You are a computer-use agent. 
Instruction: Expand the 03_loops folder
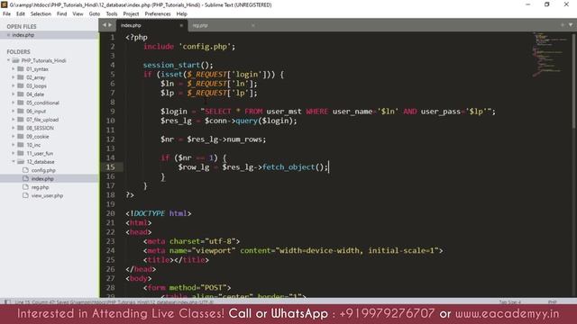[x=14, y=85]
